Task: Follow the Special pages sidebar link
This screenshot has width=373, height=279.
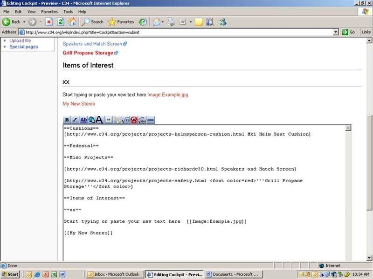Action: pyautogui.click(x=24, y=47)
